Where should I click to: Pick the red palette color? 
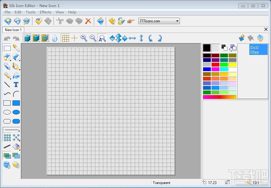[x=215, y=65]
